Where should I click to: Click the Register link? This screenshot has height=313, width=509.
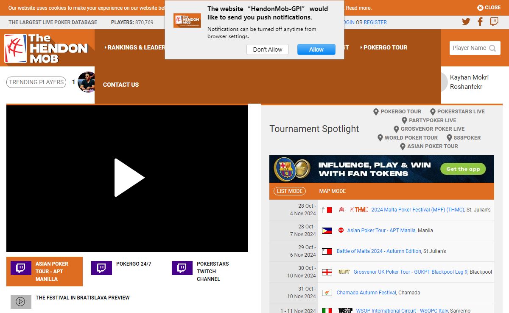[x=375, y=22]
